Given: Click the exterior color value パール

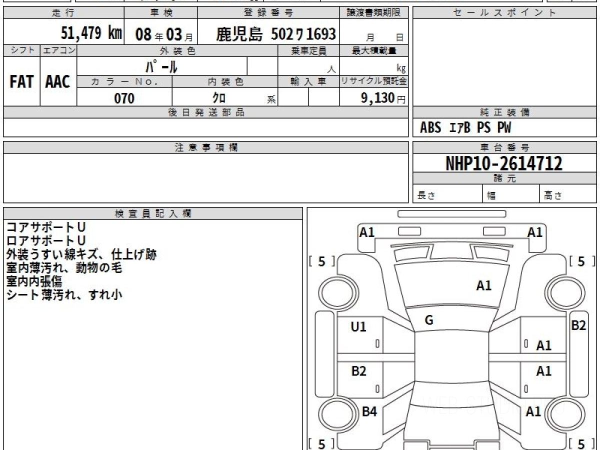Looking at the screenshot, I should click(161, 66).
